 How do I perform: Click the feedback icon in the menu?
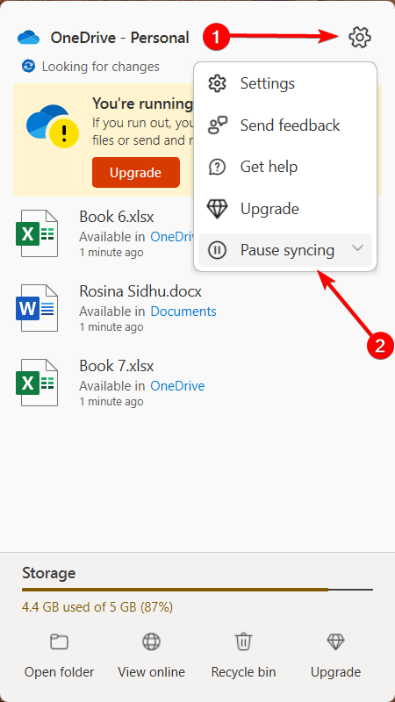point(217,125)
